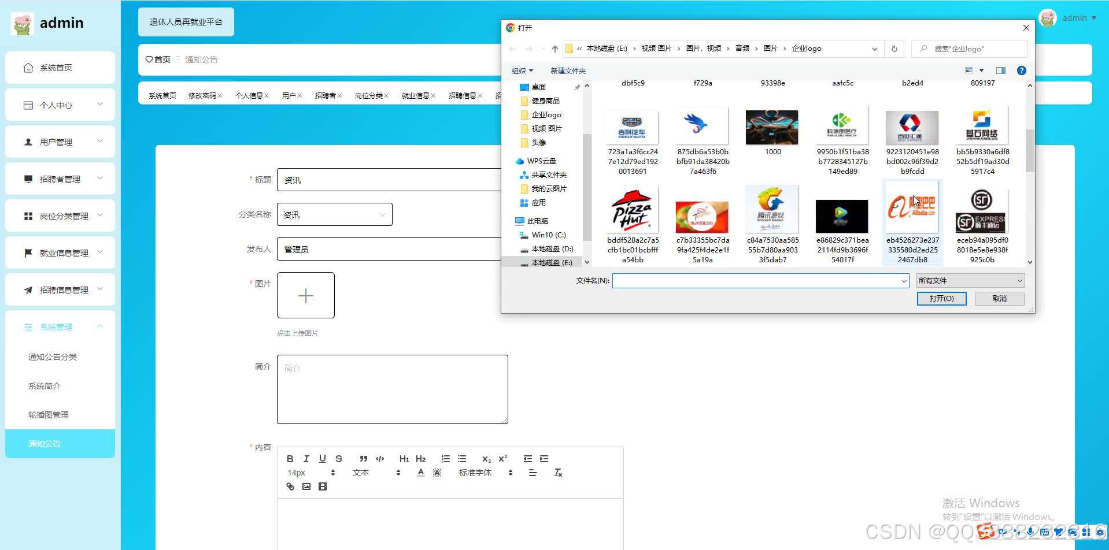Click the 简介 textarea
Image resolution: width=1109 pixels, height=550 pixels.
pos(393,389)
